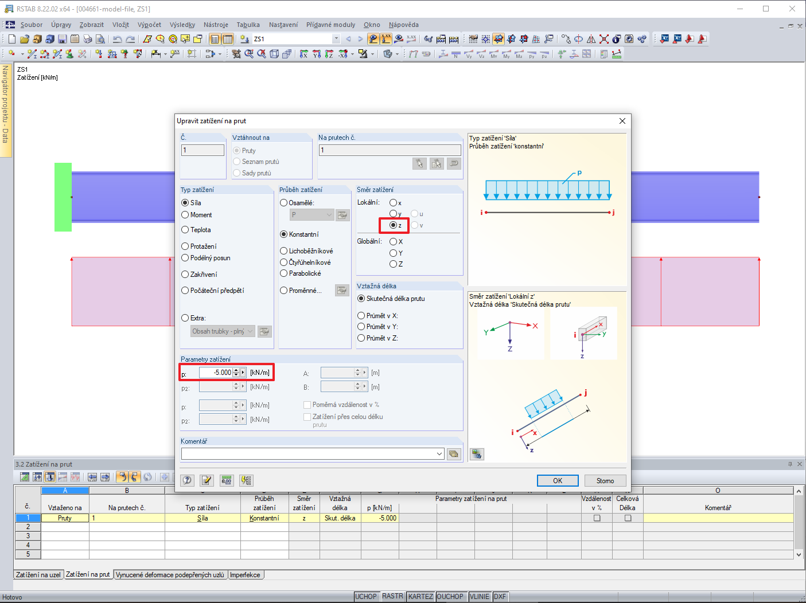Click the blue left arrow icon in the table toolbar
Screen dimensions: 806x603
click(92, 477)
